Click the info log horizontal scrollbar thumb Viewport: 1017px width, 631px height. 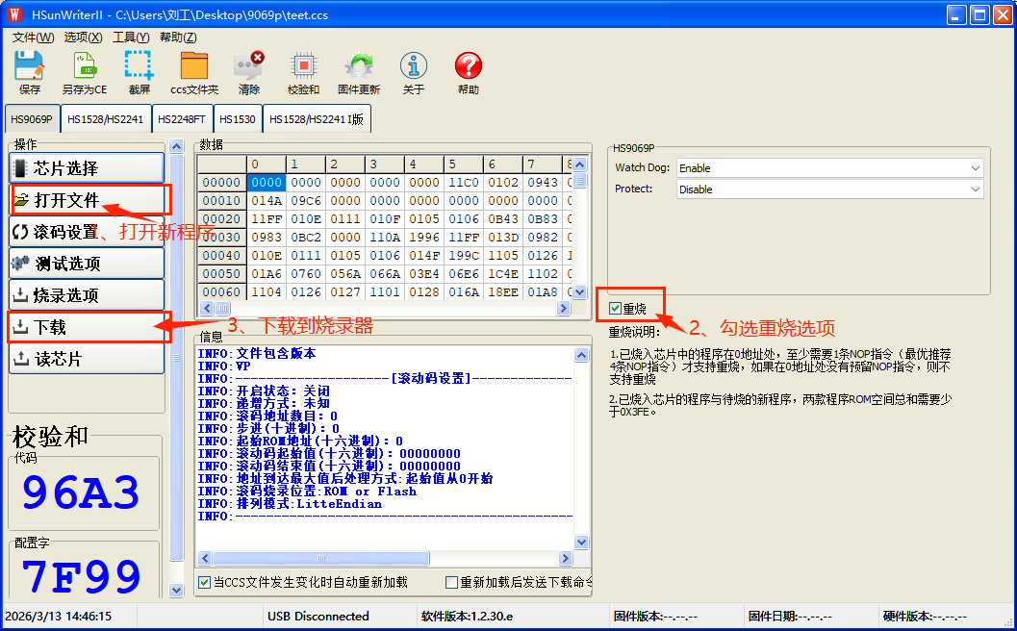(x=321, y=558)
